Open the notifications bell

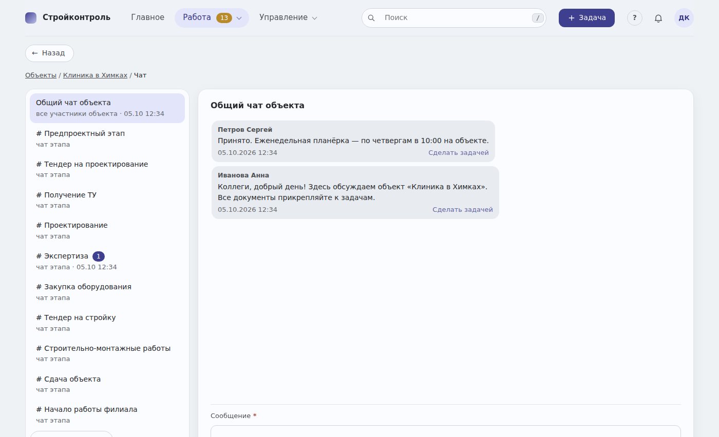click(x=658, y=18)
